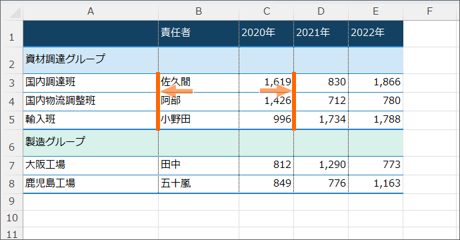This screenshot has height=240, width=460.
Task: Click the cell containing 小野田
Action: (x=199, y=120)
